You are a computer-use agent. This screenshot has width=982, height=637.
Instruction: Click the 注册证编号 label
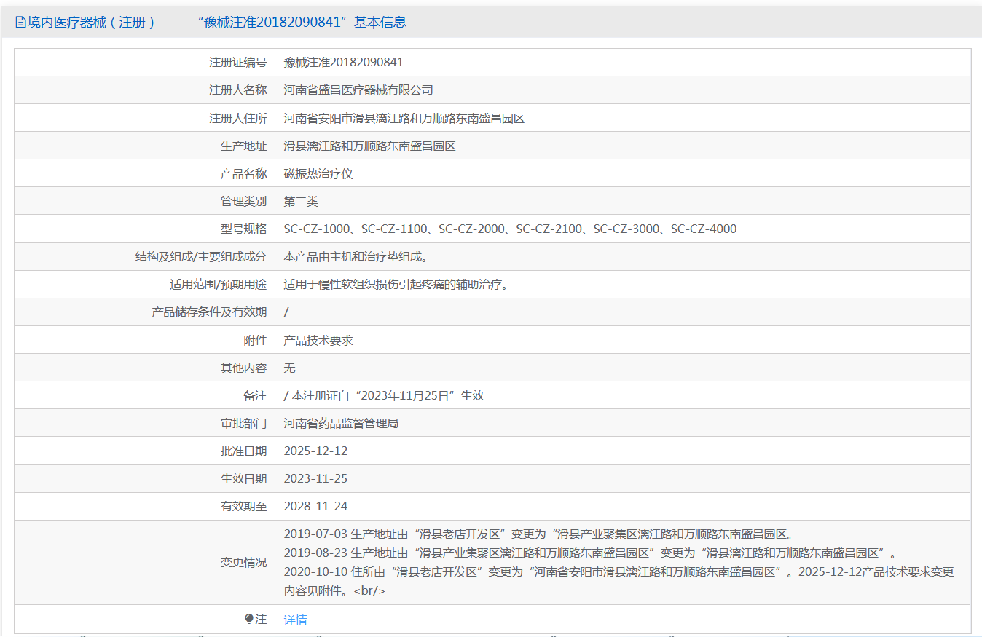pos(237,62)
